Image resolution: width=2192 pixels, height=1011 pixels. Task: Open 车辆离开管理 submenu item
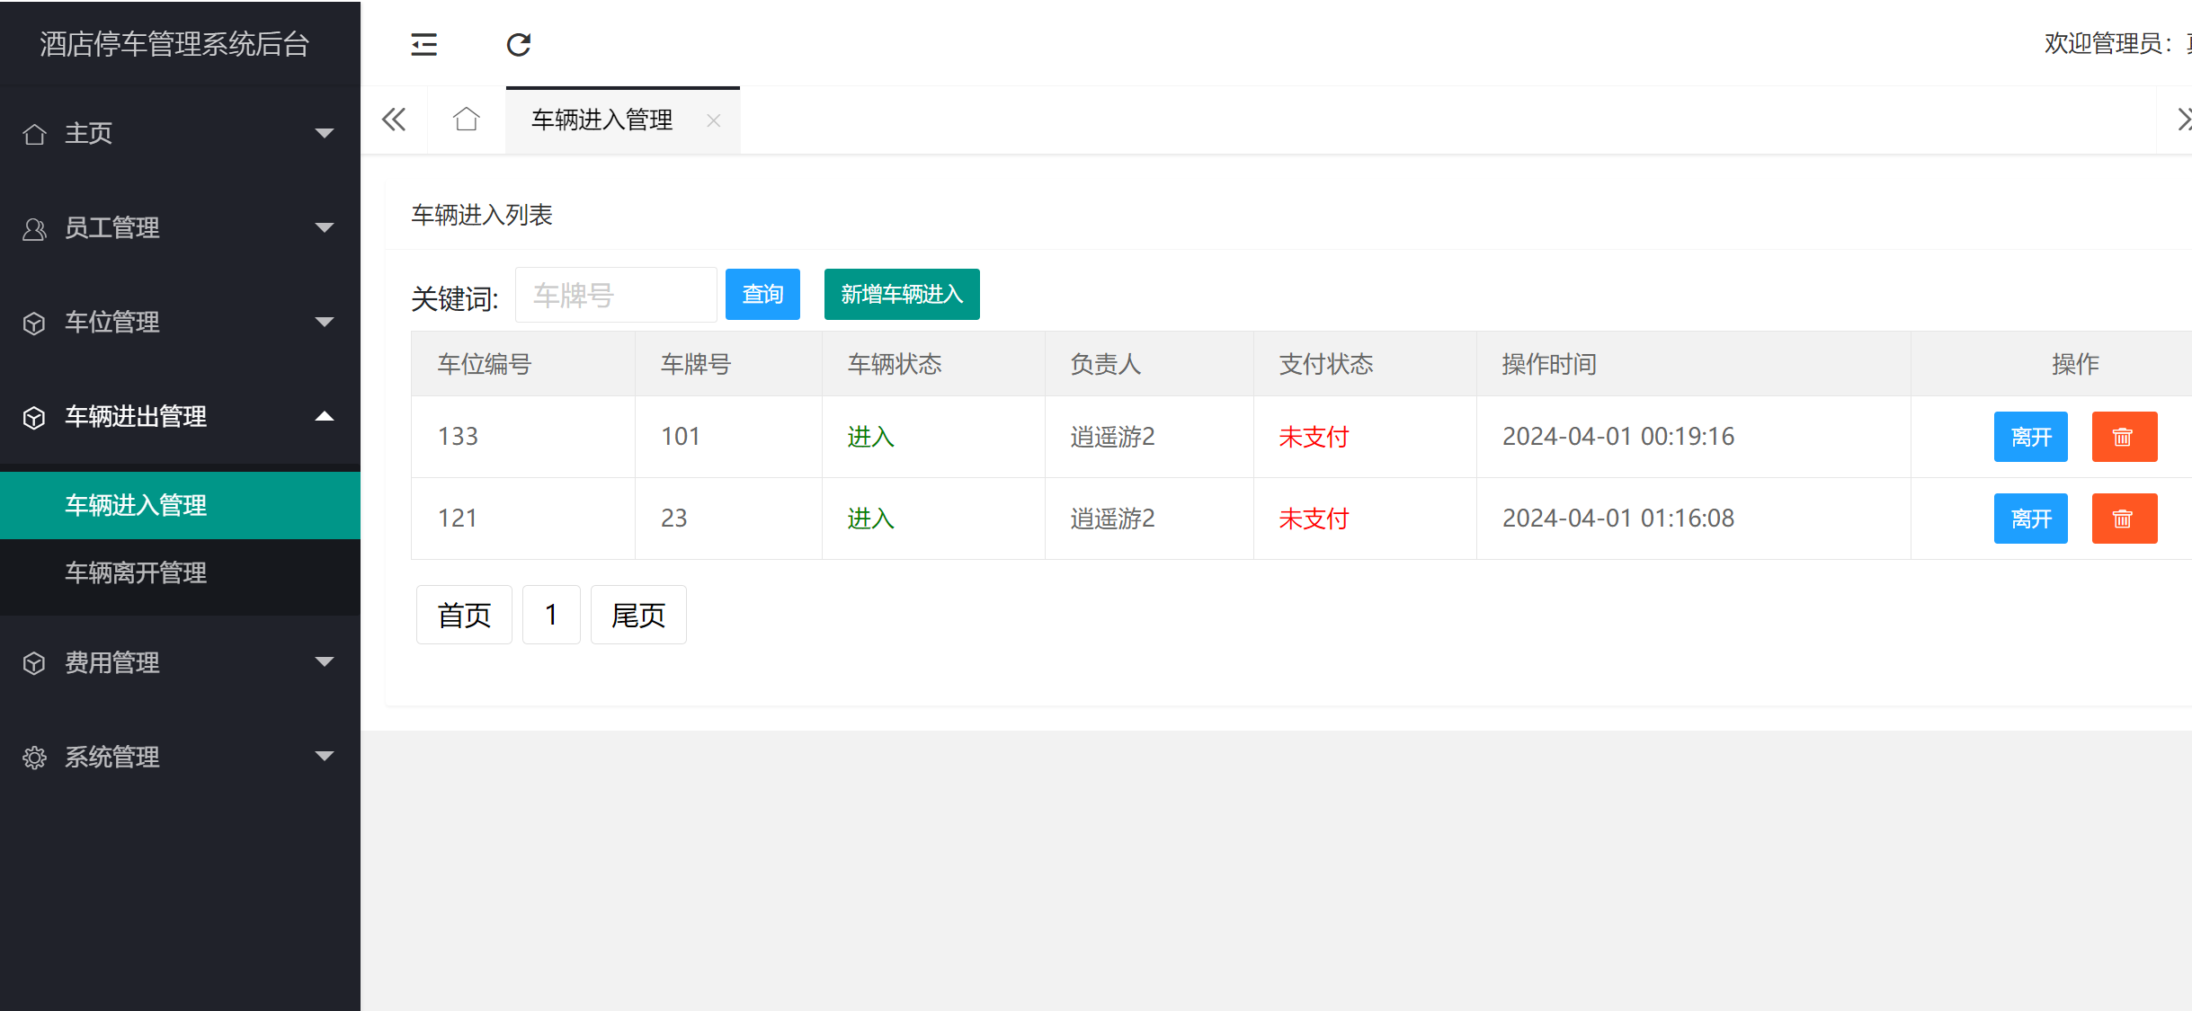136,572
